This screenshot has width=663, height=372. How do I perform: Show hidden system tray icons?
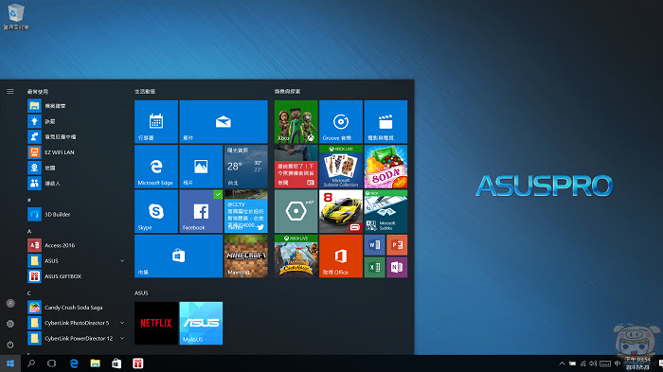pos(562,363)
